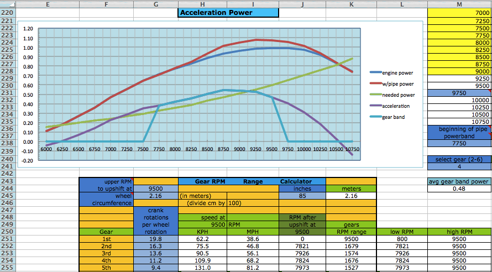Viewport: 492px width, 272px height.
Task: Click the "meters" header cell
Action: click(352, 189)
